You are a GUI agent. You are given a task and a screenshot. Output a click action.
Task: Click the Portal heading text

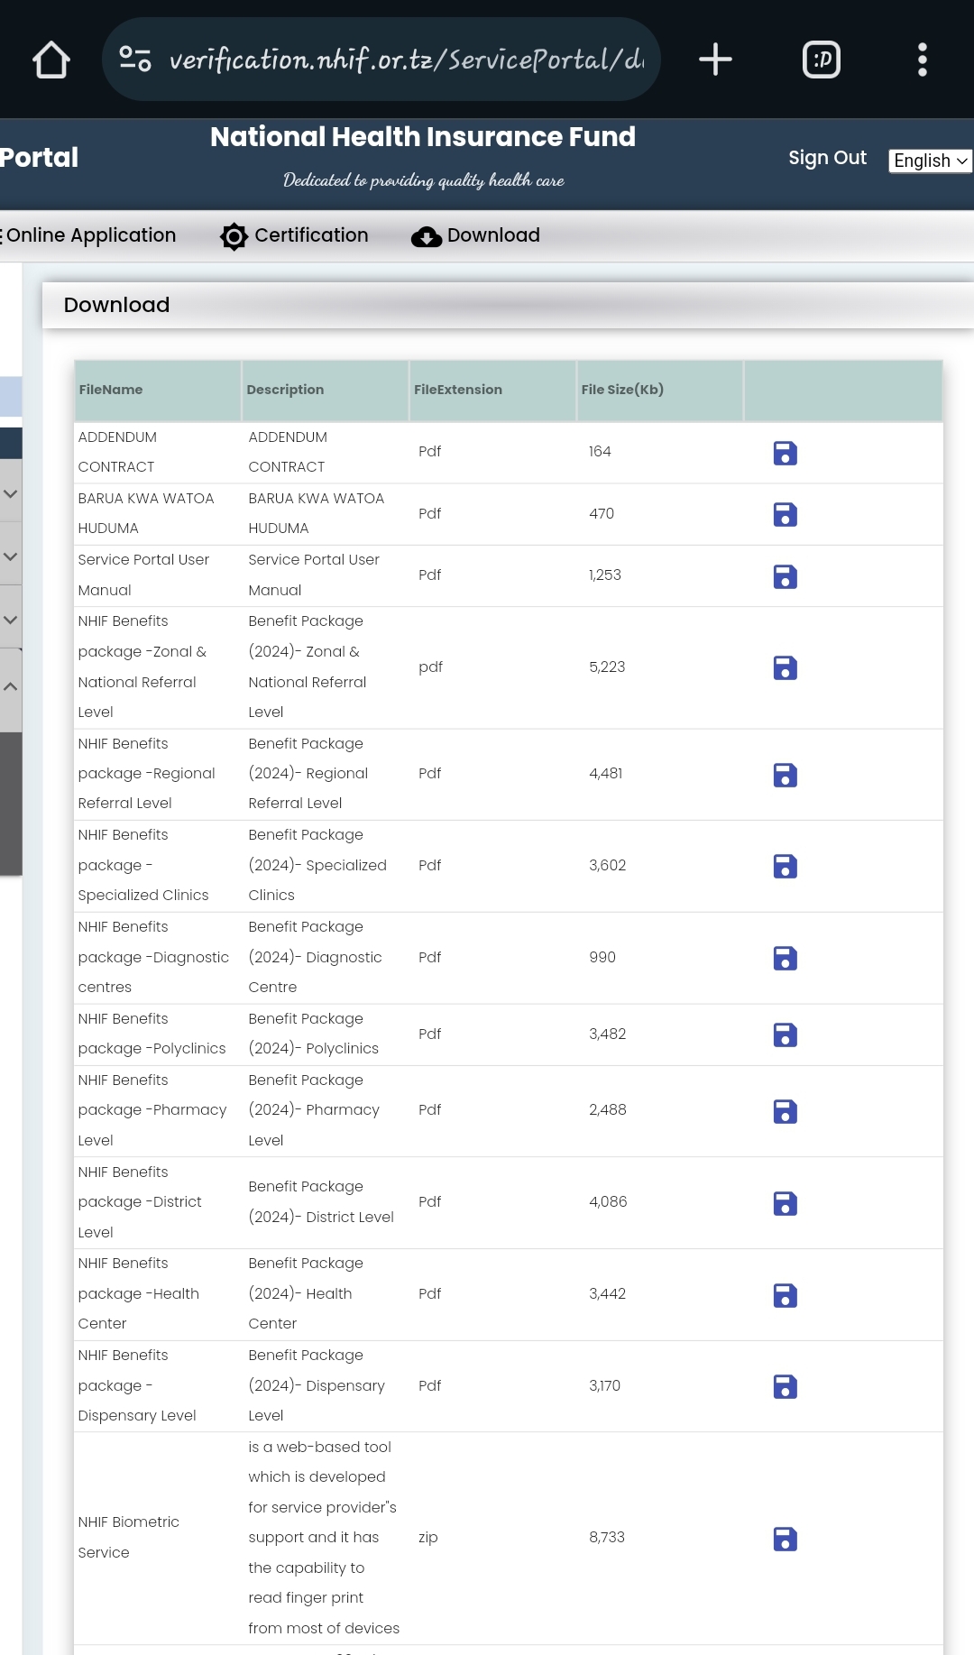point(39,158)
